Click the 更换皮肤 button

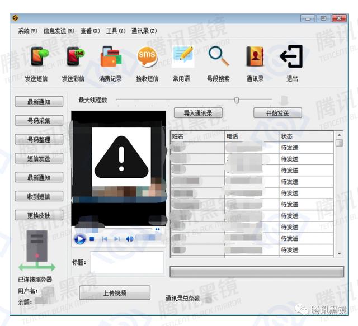39,215
